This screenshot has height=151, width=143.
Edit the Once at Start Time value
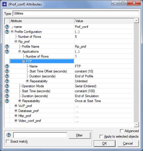coord(104,101)
